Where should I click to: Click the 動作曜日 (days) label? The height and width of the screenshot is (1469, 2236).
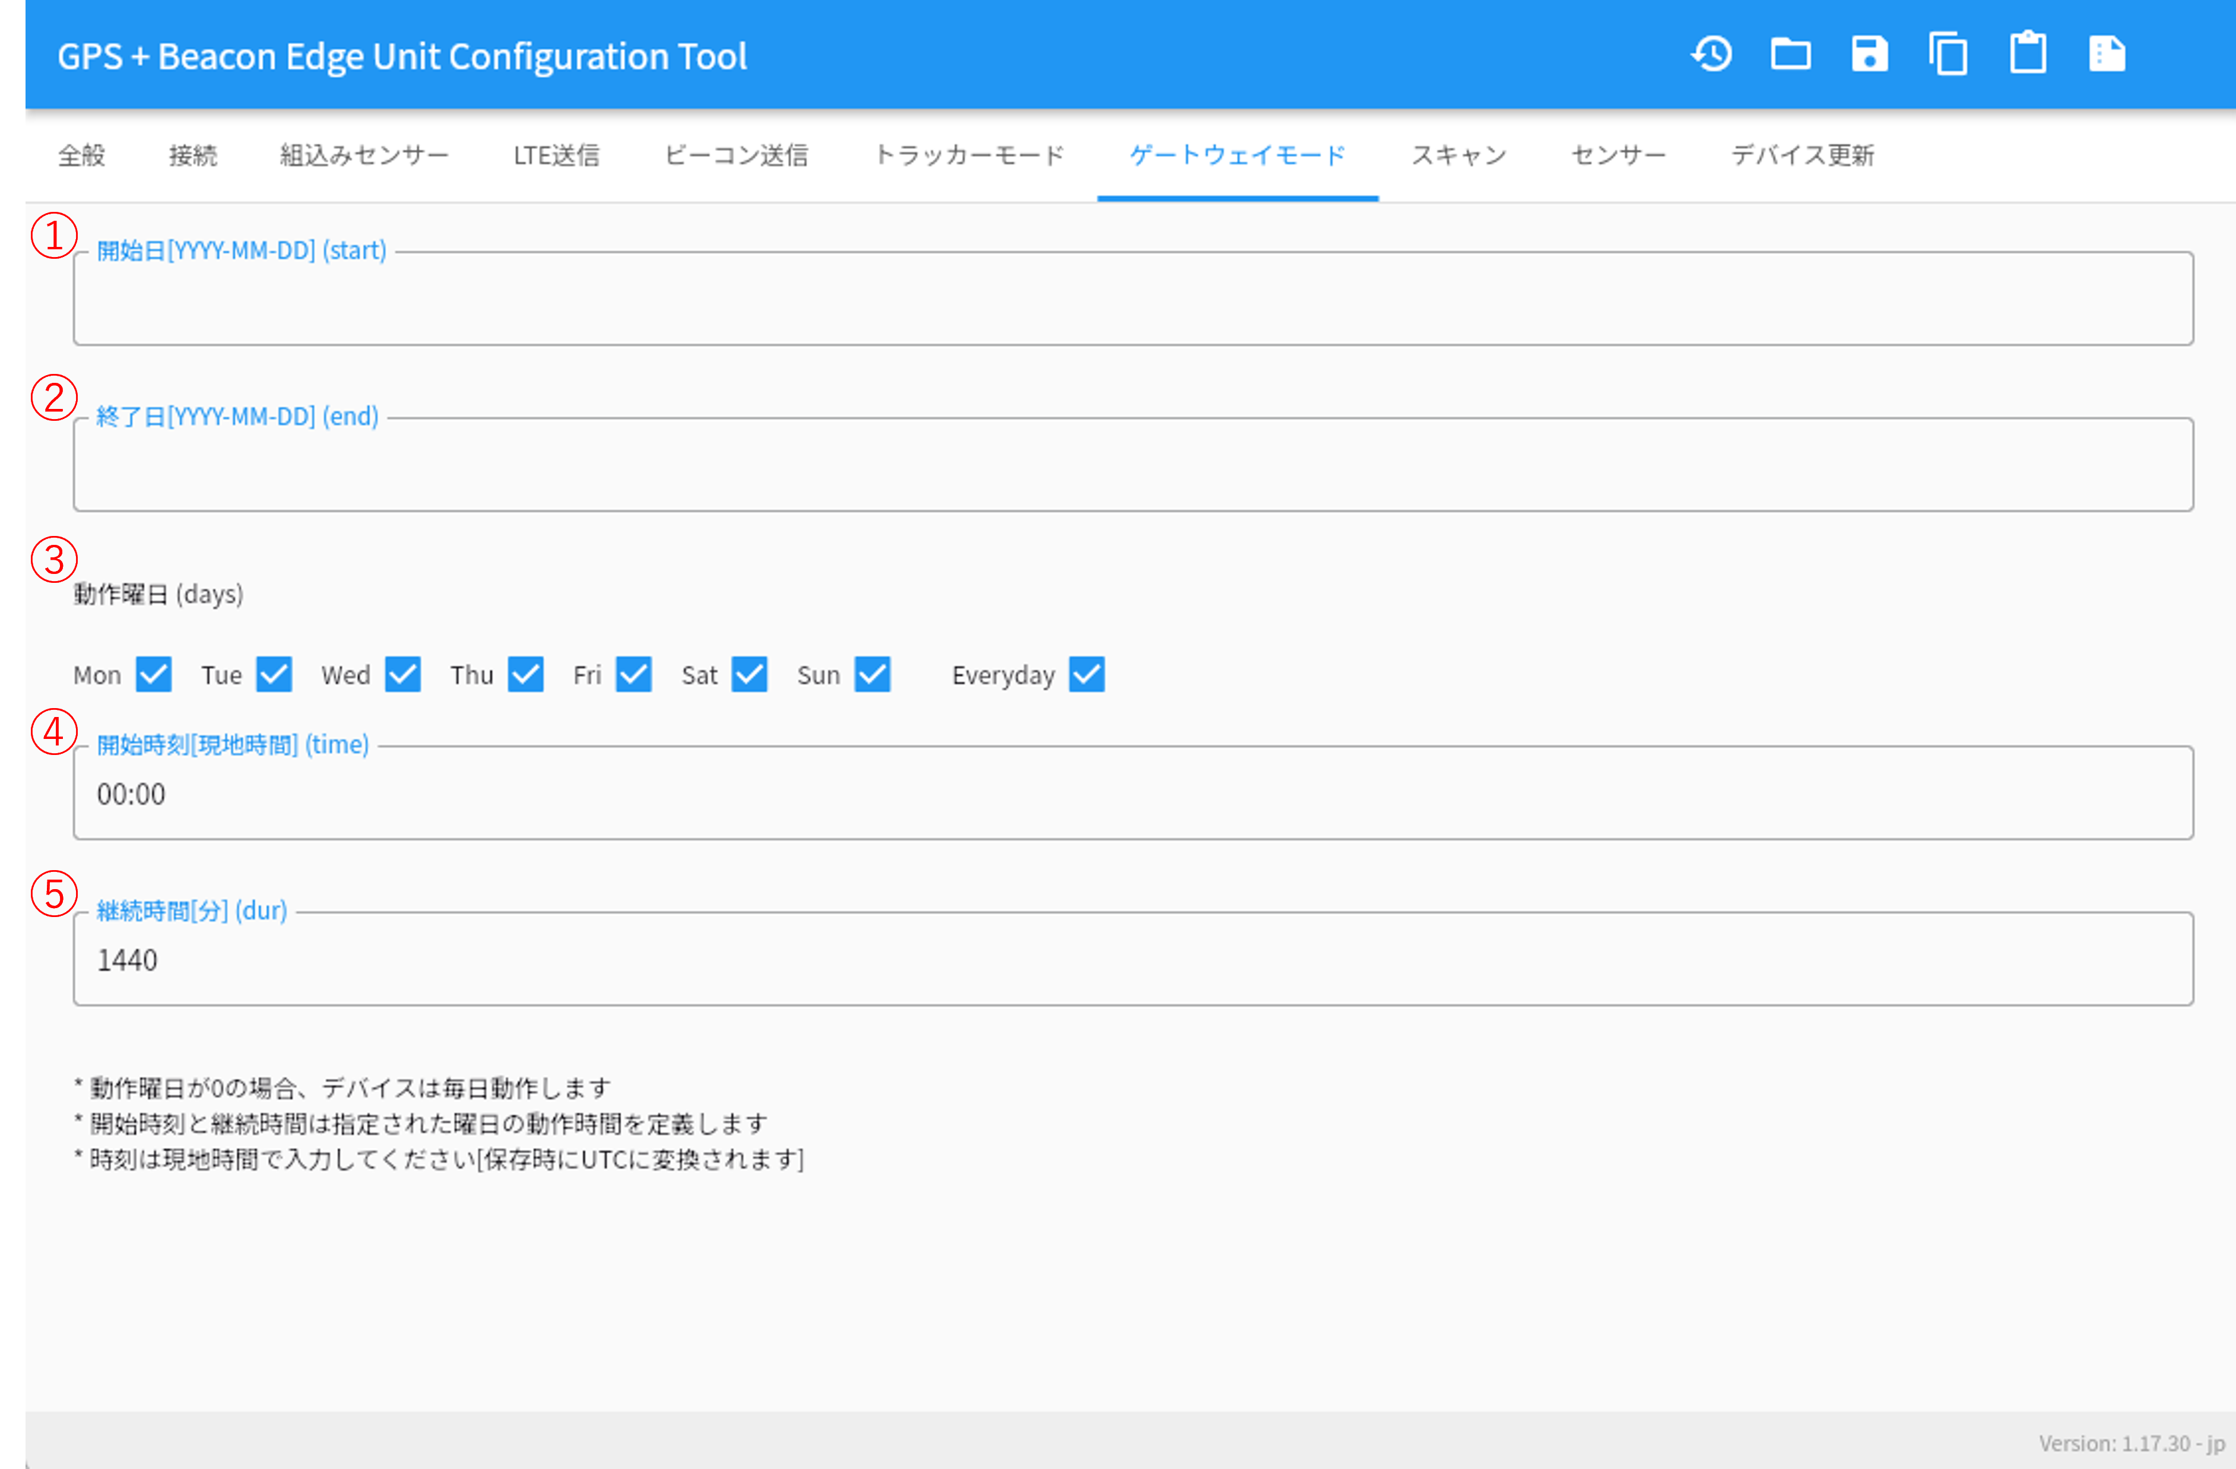tap(158, 595)
